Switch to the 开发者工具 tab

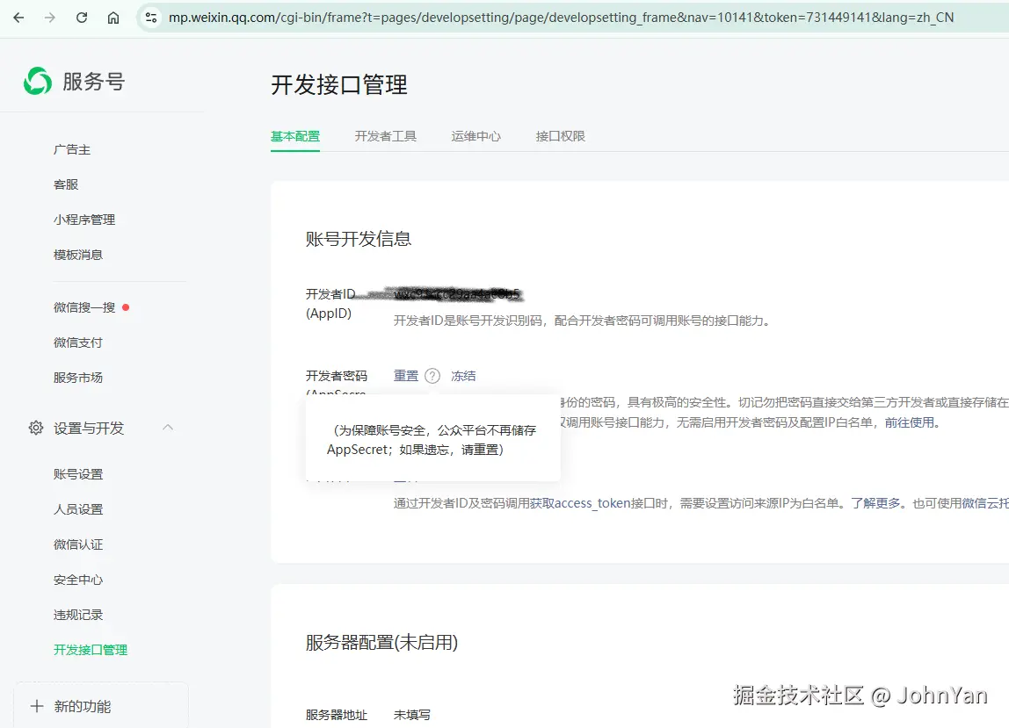pos(386,136)
